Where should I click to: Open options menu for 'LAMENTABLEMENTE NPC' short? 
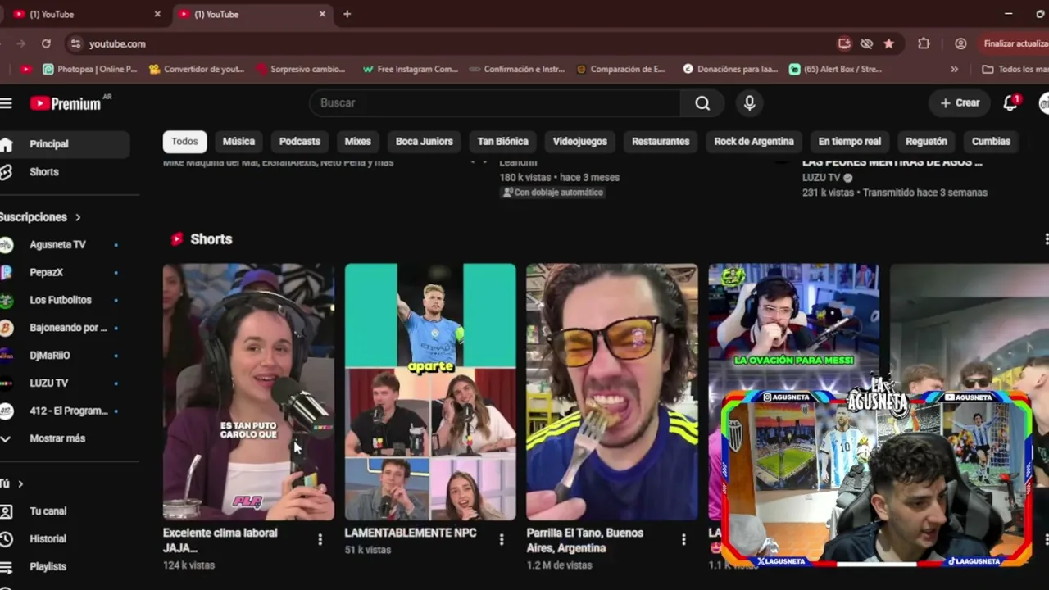pyautogui.click(x=502, y=539)
